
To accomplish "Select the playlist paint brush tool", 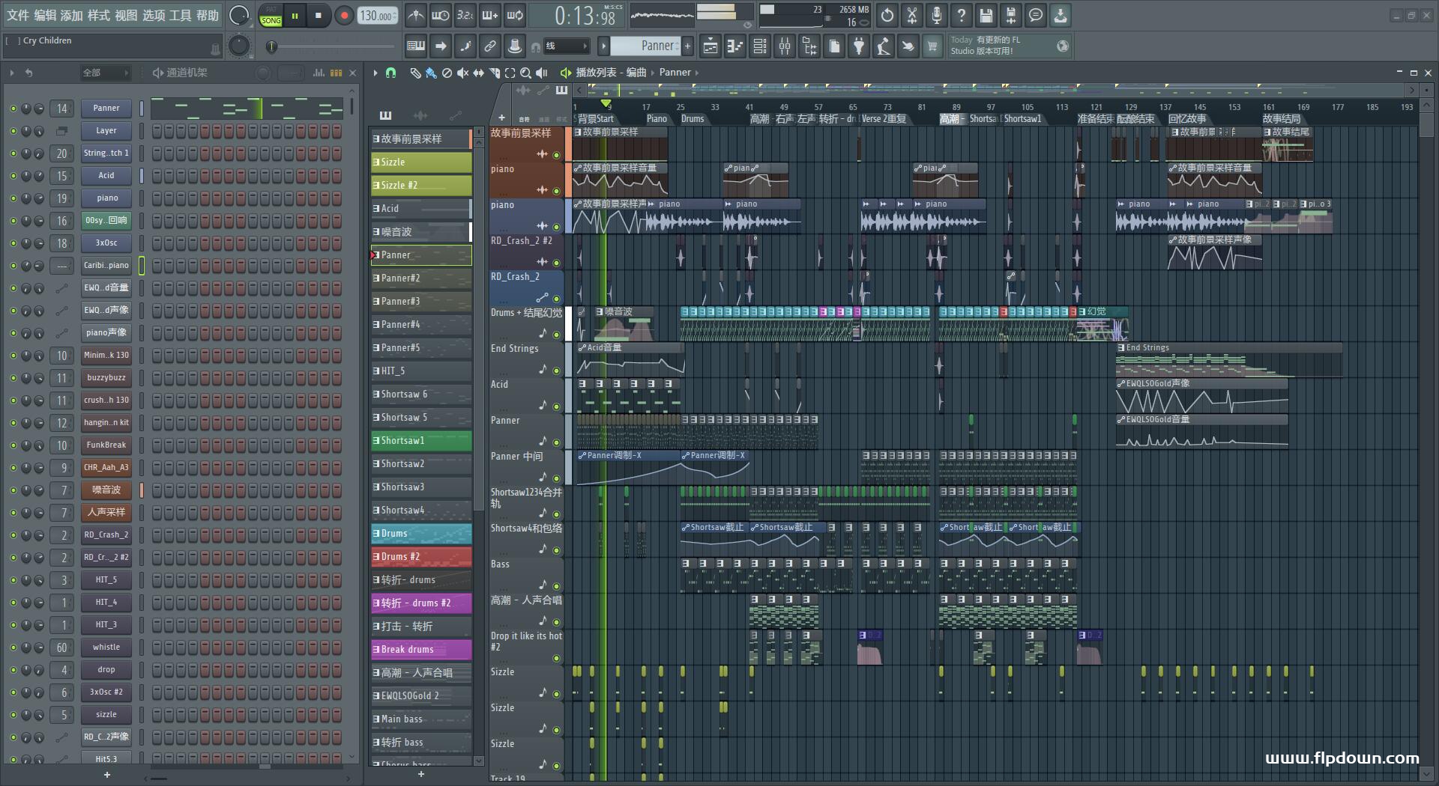I will click(431, 73).
